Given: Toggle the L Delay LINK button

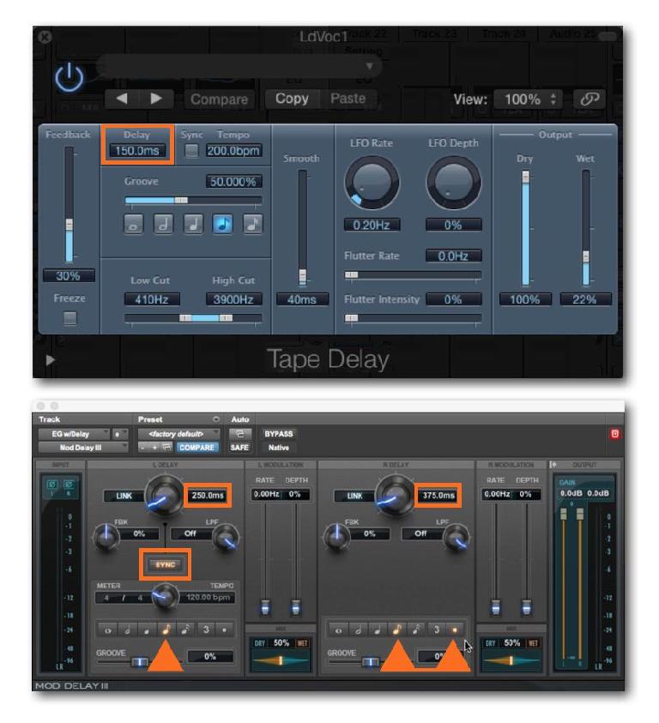Looking at the screenshot, I should click(124, 496).
